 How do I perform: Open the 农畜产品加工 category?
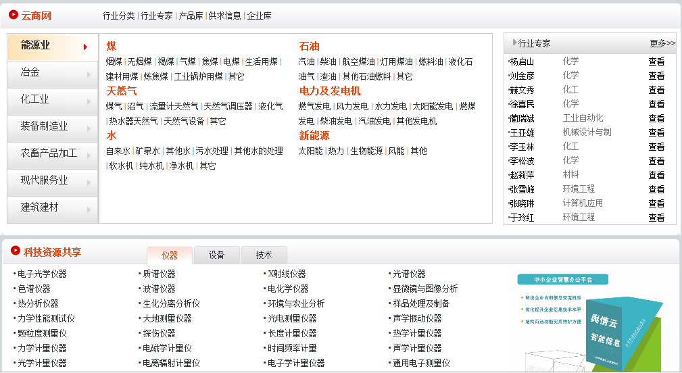(x=49, y=153)
